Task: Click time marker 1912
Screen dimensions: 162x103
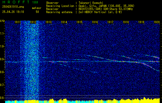Action: coord(33,22)
